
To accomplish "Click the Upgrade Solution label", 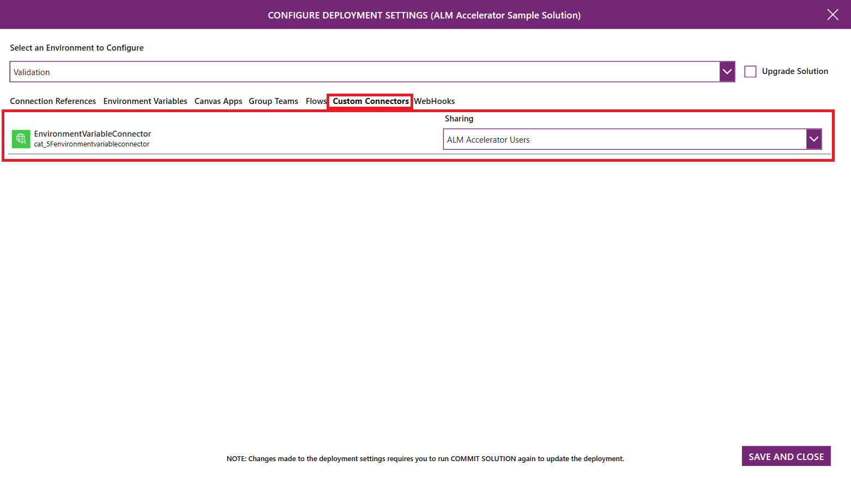I will [x=795, y=71].
